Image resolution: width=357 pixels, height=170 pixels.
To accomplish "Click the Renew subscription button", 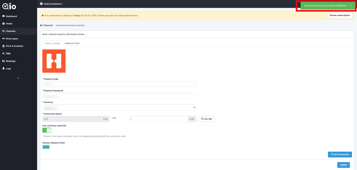I will click(x=339, y=15).
